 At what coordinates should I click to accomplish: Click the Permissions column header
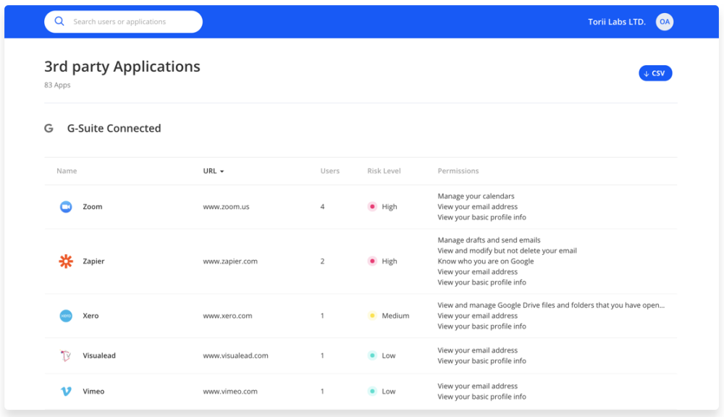point(458,171)
